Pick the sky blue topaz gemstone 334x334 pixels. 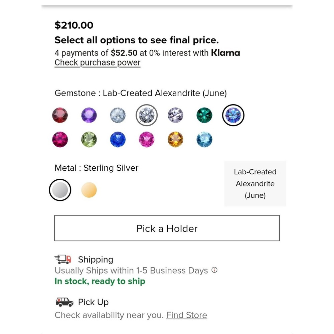(x=204, y=140)
